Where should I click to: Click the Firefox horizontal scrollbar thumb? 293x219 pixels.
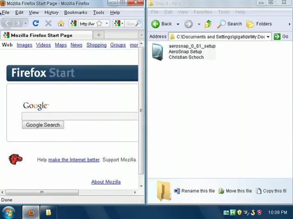(42, 192)
